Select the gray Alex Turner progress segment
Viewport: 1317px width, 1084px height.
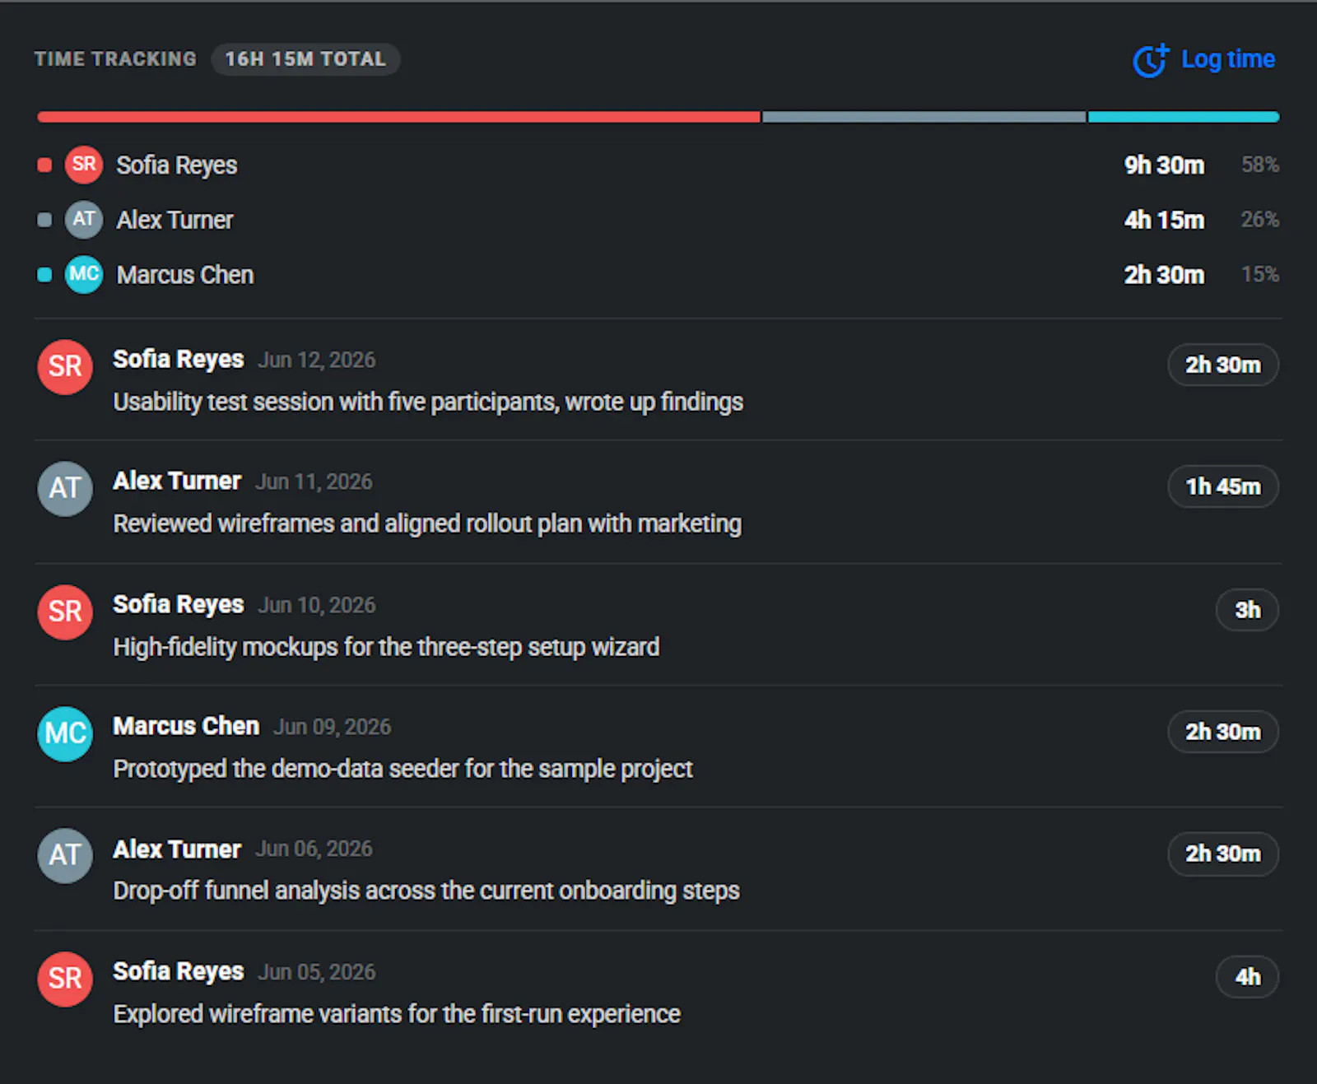tap(924, 117)
